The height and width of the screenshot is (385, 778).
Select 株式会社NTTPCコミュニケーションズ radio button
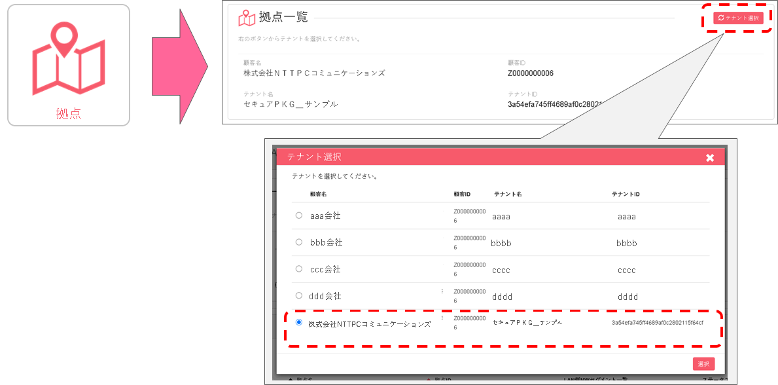coord(298,322)
